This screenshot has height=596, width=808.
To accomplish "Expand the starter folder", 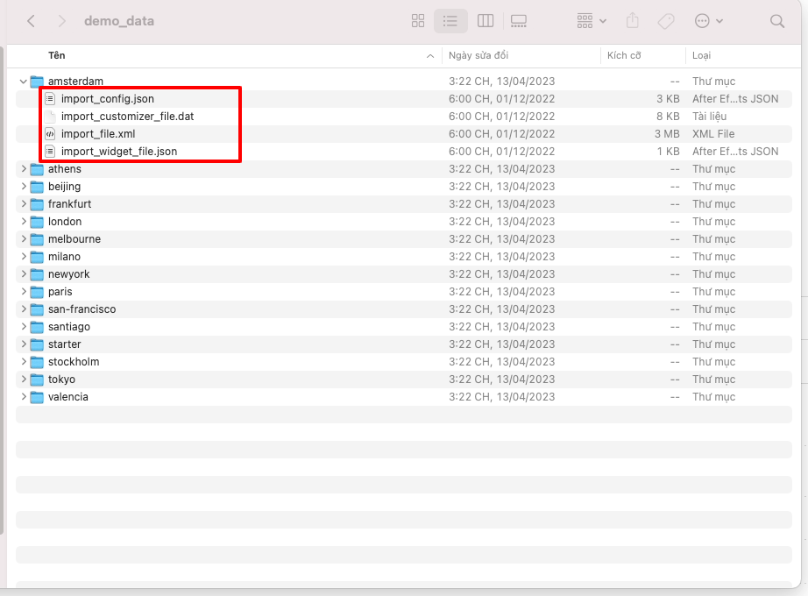I will tap(23, 344).
